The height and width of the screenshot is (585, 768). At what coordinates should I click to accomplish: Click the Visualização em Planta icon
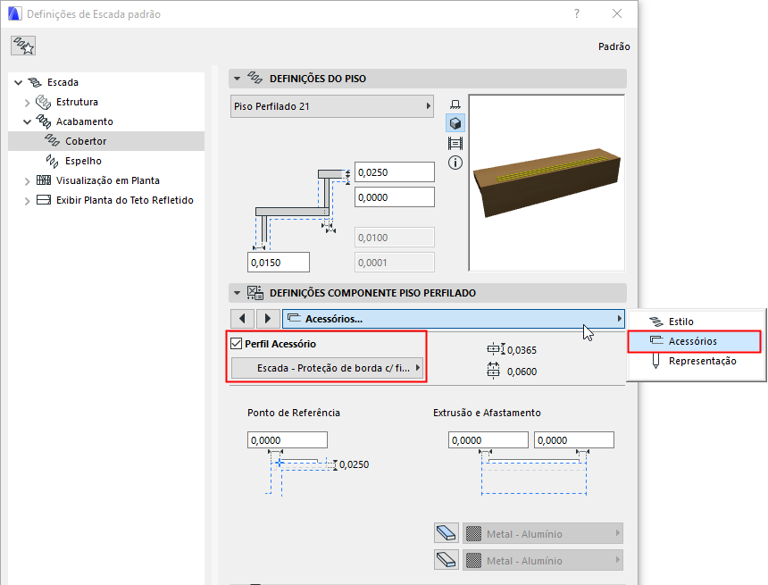pyautogui.click(x=44, y=180)
